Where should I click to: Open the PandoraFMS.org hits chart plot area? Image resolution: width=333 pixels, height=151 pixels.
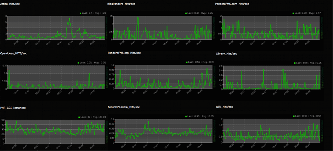pyautogui.click(x=164, y=77)
